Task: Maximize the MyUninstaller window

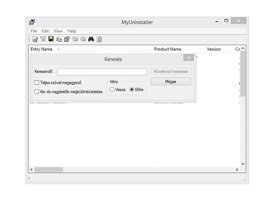Action: click(x=226, y=21)
